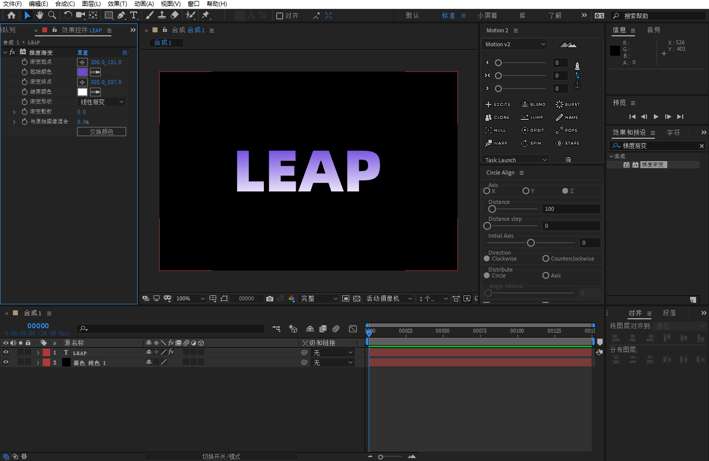Click the STARE tool in Motion 2

pyautogui.click(x=568, y=143)
